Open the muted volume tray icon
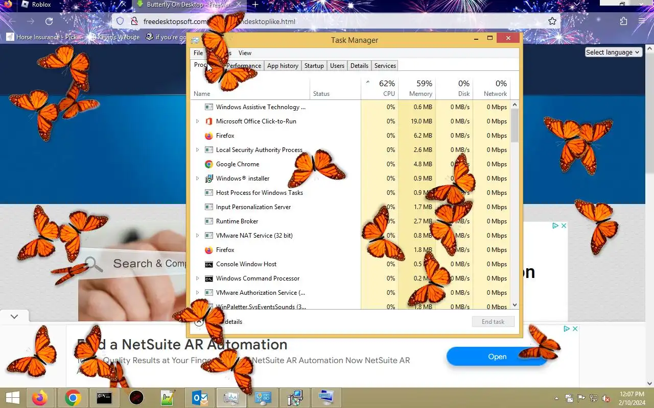Viewport: 654px width, 408px height. coord(606,398)
